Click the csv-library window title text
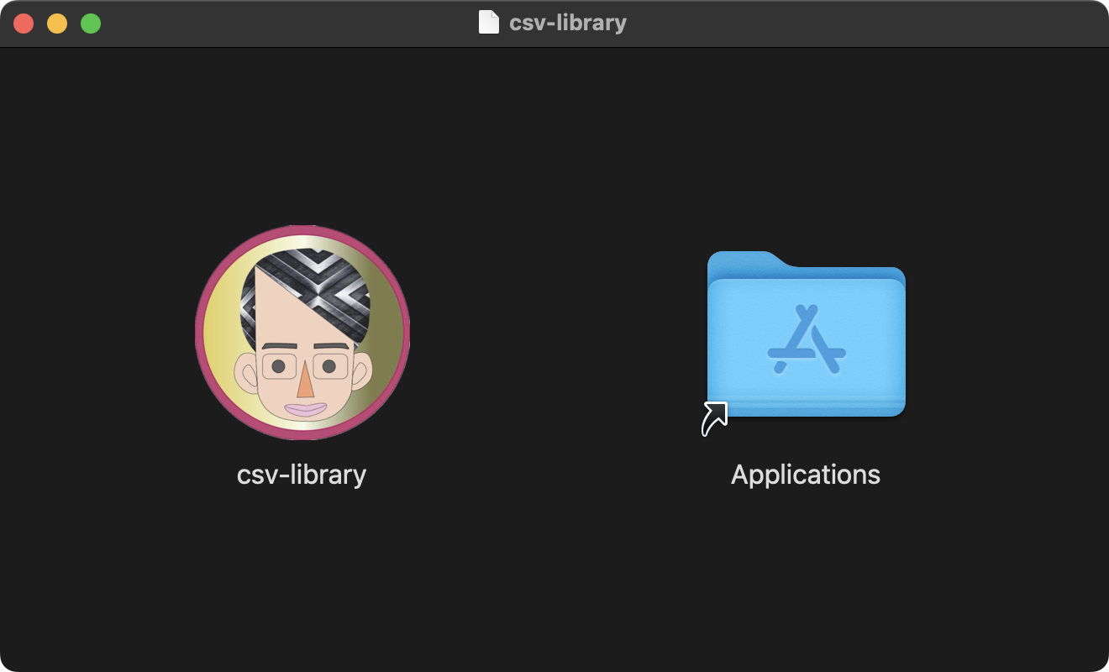 [568, 23]
